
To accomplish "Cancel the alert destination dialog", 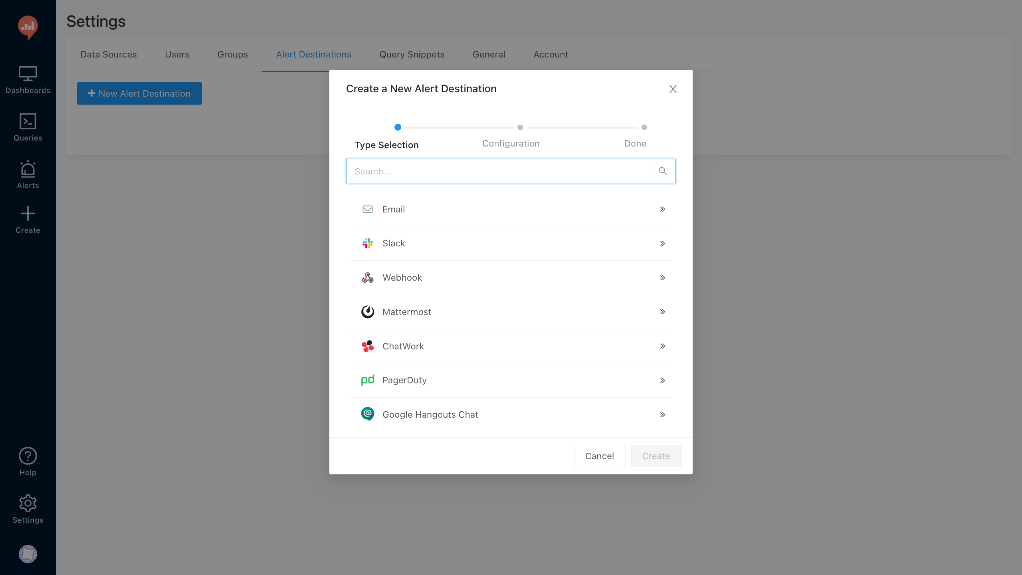I will [599, 456].
